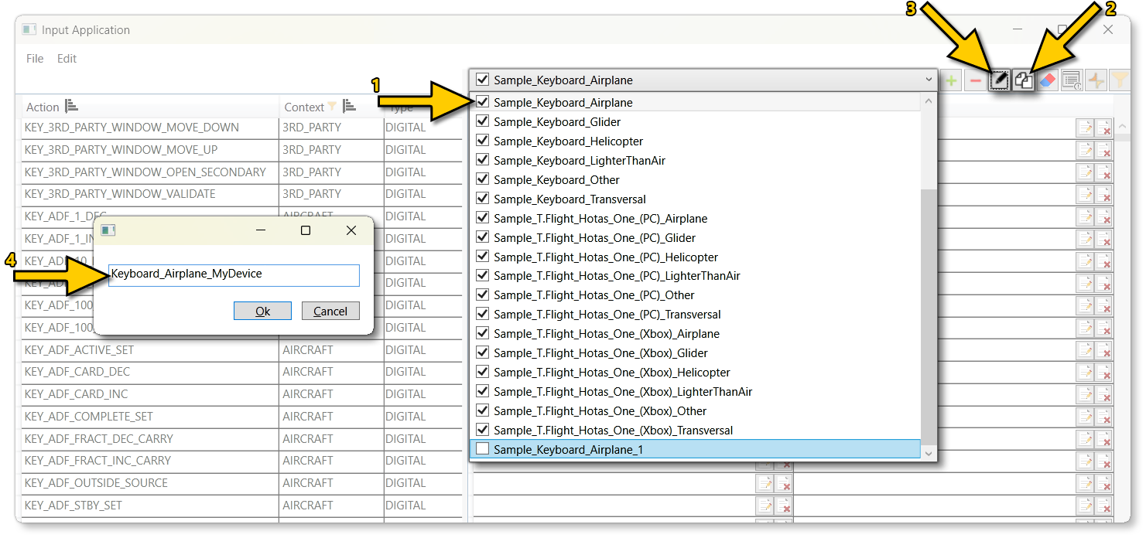Click the orange joystick icon in the toolbar
Viewport: 1146px width, 538px height.
tap(1096, 79)
